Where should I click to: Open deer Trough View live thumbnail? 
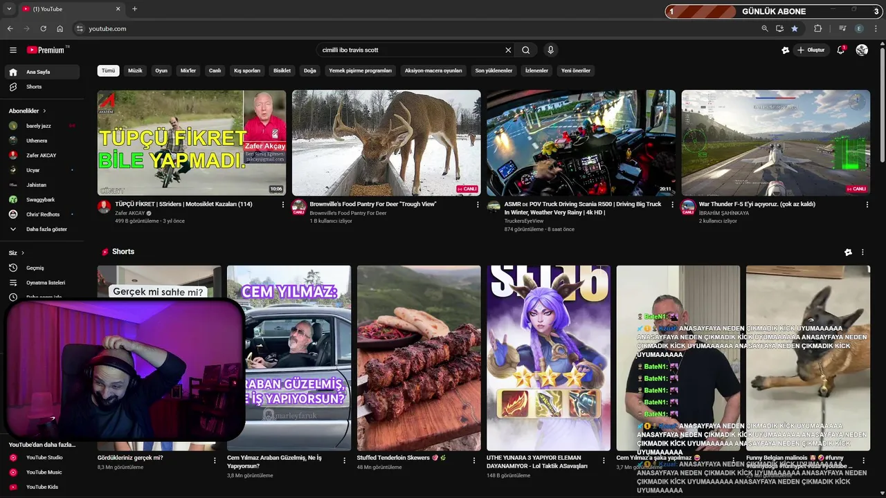click(386, 143)
